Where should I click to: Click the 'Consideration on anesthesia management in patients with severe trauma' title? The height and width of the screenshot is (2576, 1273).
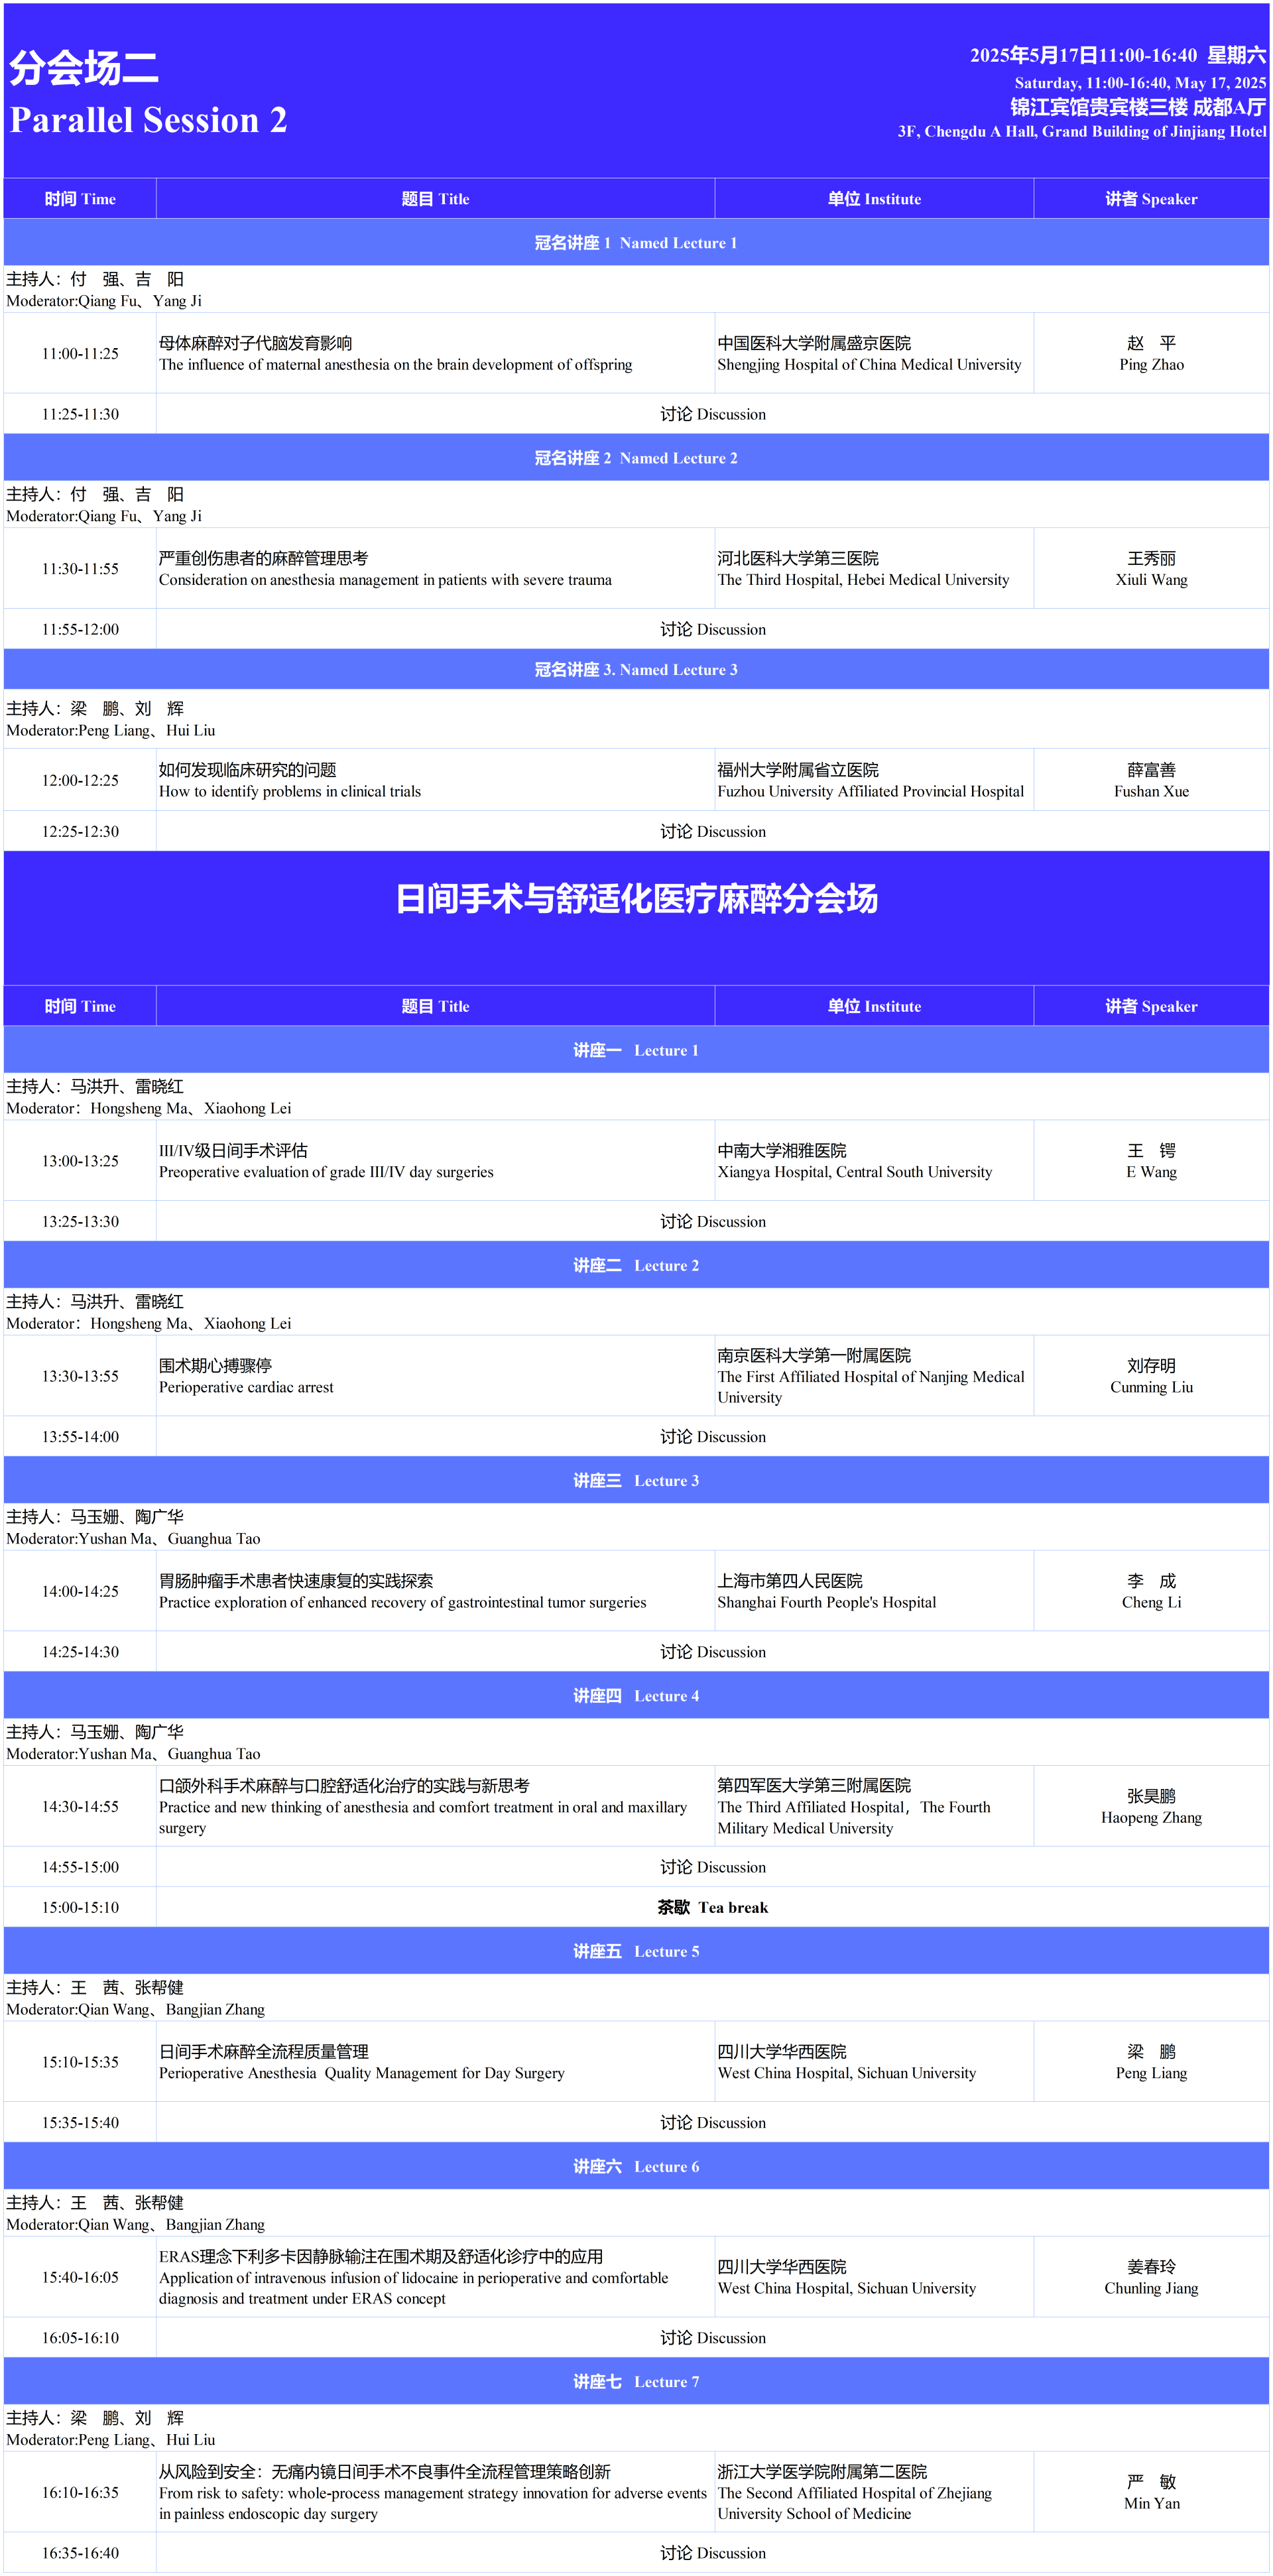(x=385, y=580)
